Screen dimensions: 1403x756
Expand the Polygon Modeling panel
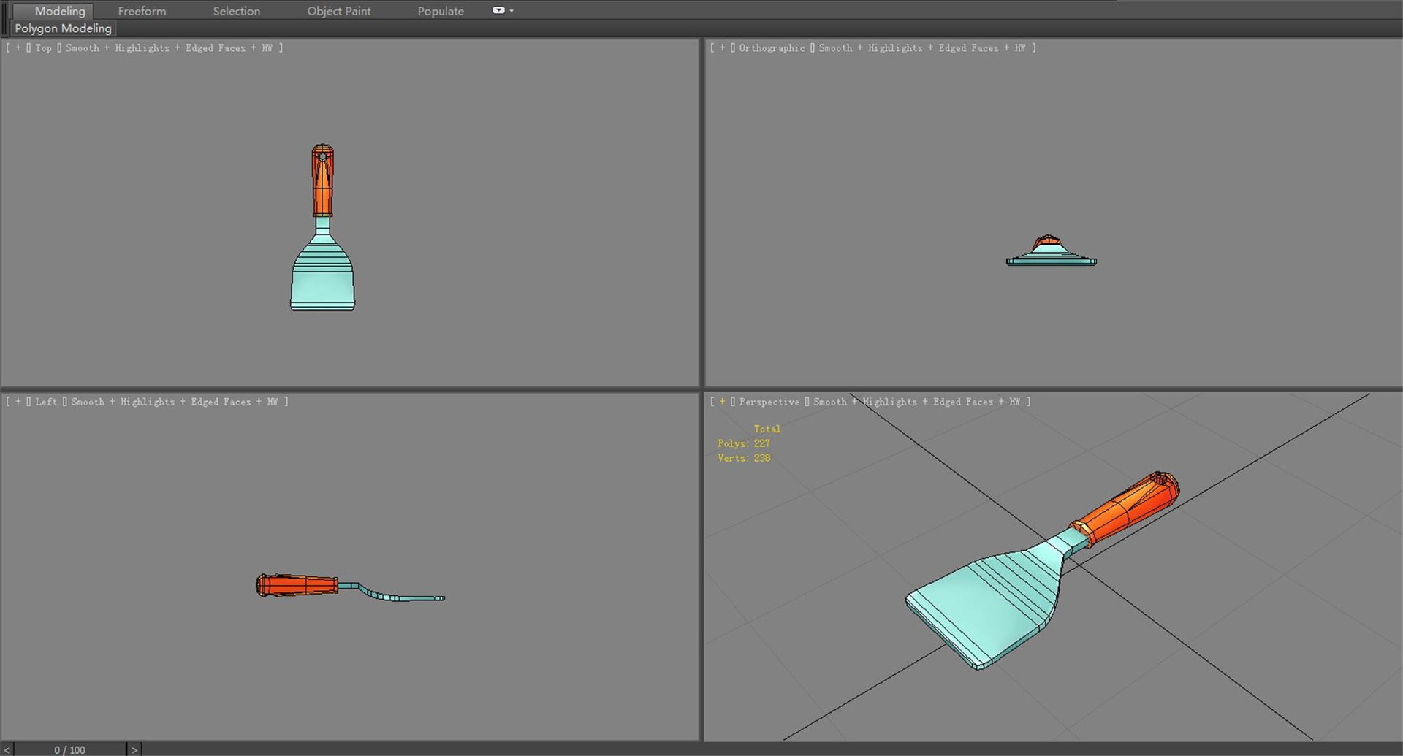(64, 28)
